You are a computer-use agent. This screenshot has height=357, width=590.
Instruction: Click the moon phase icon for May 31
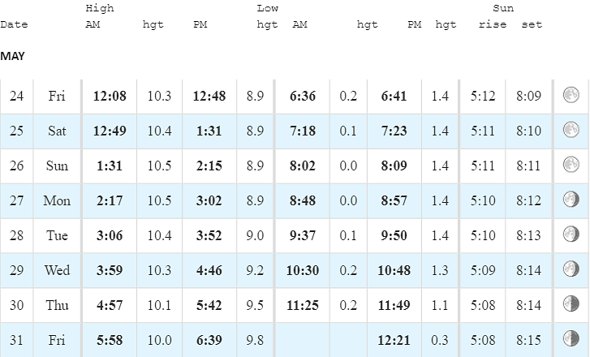pyautogui.click(x=571, y=338)
